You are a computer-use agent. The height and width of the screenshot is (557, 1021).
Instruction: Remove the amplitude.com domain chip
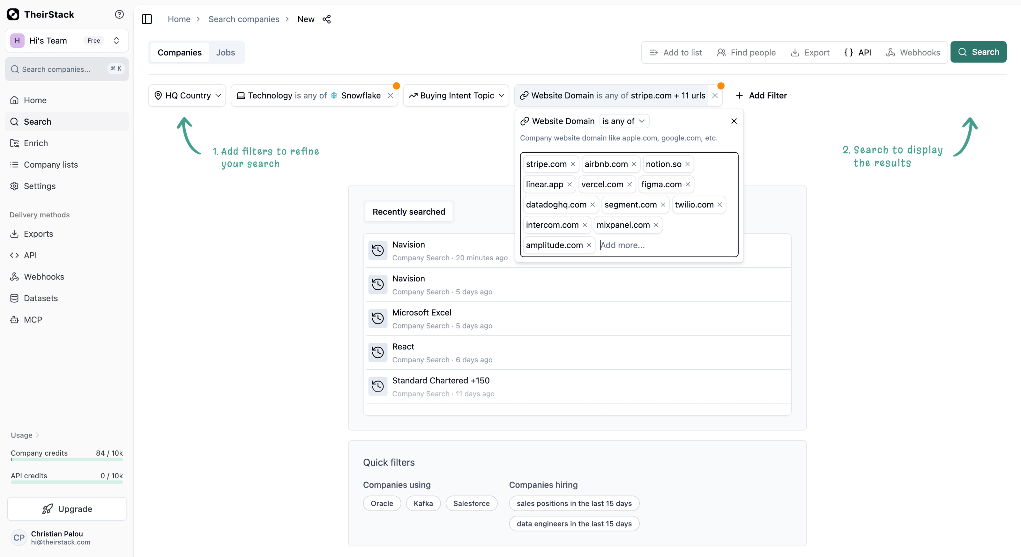pos(589,245)
